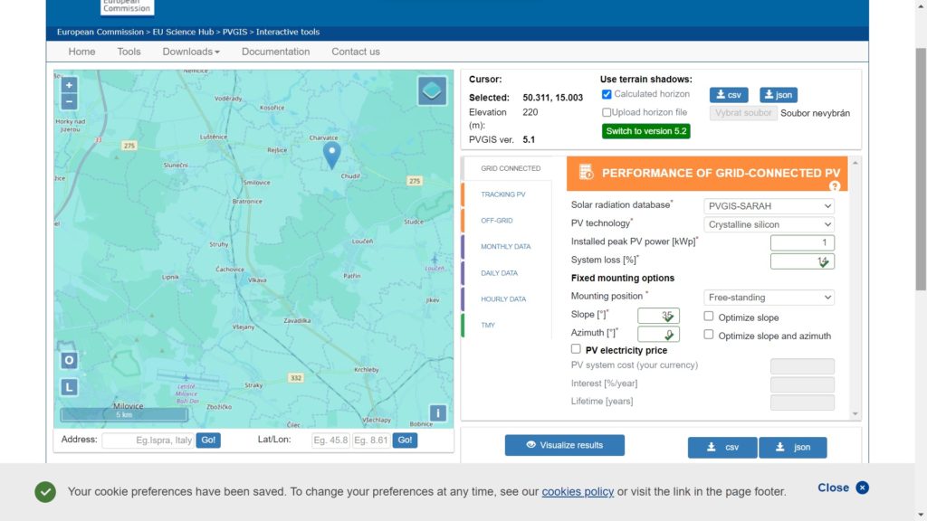Click European Commission breadcrumb link

point(100,32)
